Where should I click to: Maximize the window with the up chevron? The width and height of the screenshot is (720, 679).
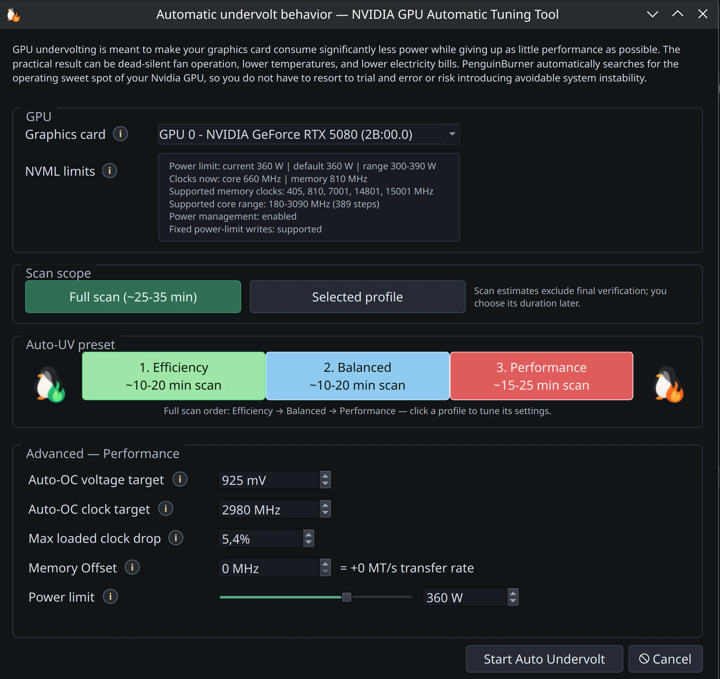coord(678,14)
